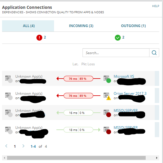
Task: Focus the Search input field
Action: point(116,53)
